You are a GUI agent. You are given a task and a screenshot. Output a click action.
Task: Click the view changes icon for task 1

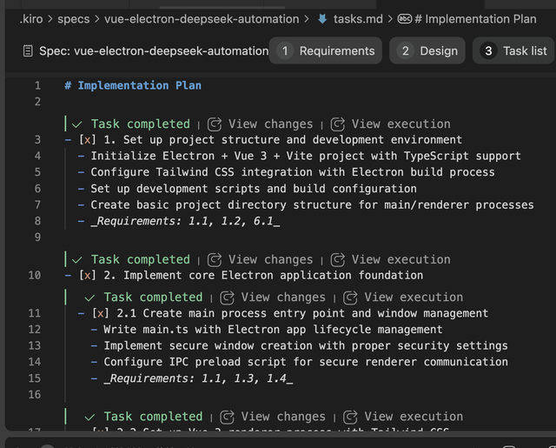click(215, 124)
